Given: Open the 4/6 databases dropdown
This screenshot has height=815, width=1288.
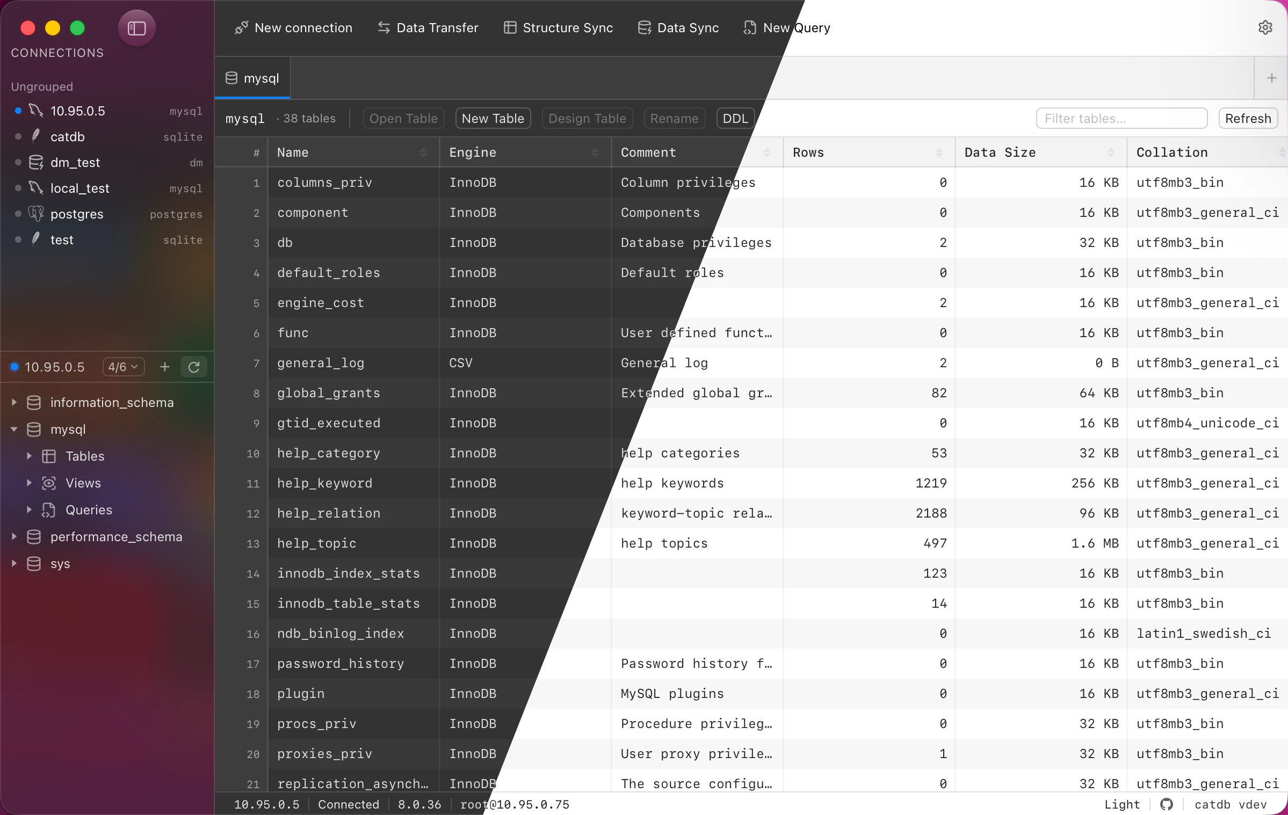Looking at the screenshot, I should pos(123,367).
